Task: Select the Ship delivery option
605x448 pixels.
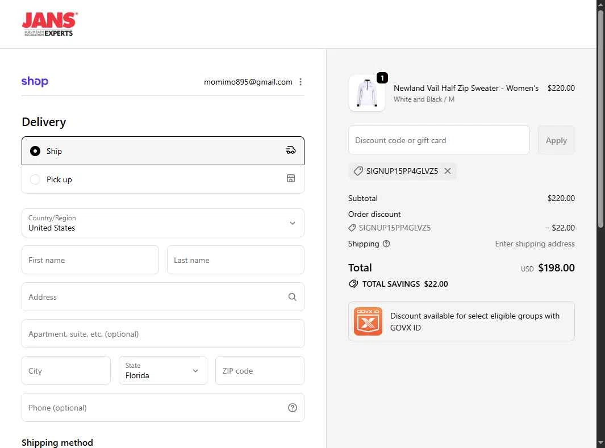Action: [163, 150]
